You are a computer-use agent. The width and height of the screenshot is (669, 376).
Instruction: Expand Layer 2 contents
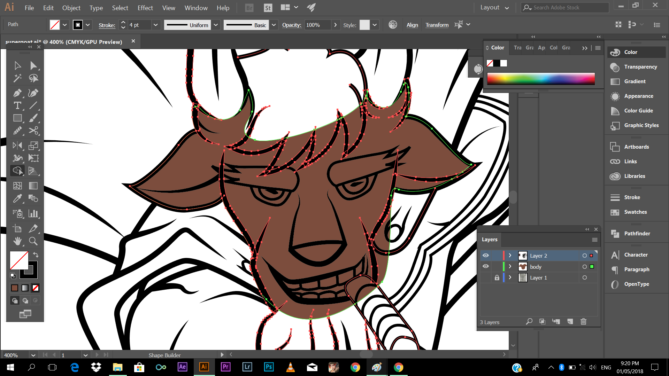pyautogui.click(x=510, y=256)
